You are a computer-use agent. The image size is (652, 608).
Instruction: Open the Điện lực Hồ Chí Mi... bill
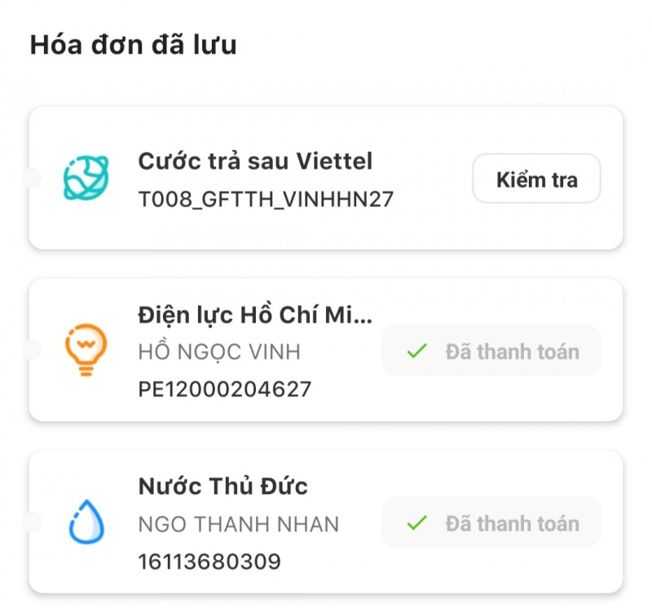254,315
